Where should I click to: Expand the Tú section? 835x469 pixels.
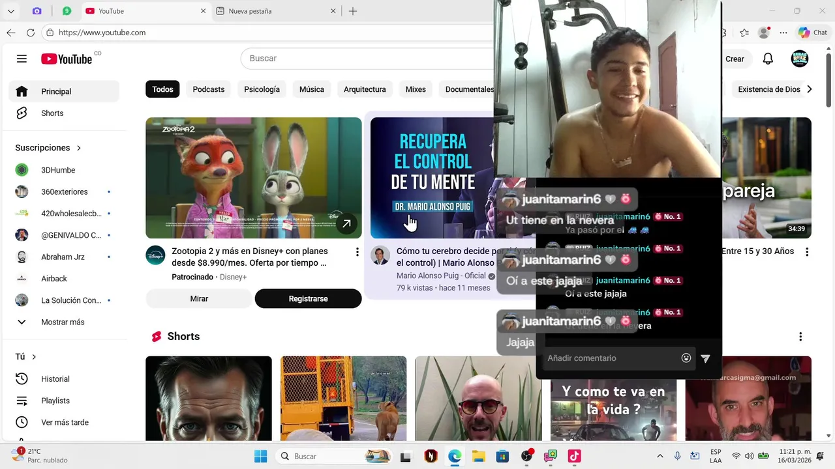(x=26, y=356)
